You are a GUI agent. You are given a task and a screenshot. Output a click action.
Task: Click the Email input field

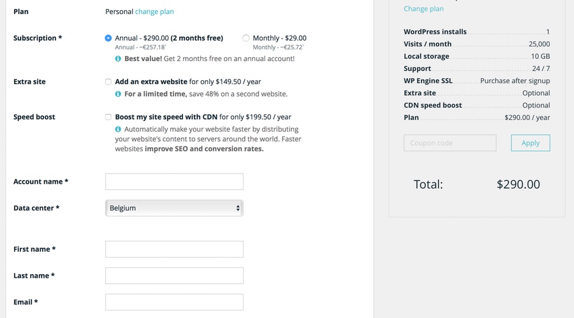(174, 302)
